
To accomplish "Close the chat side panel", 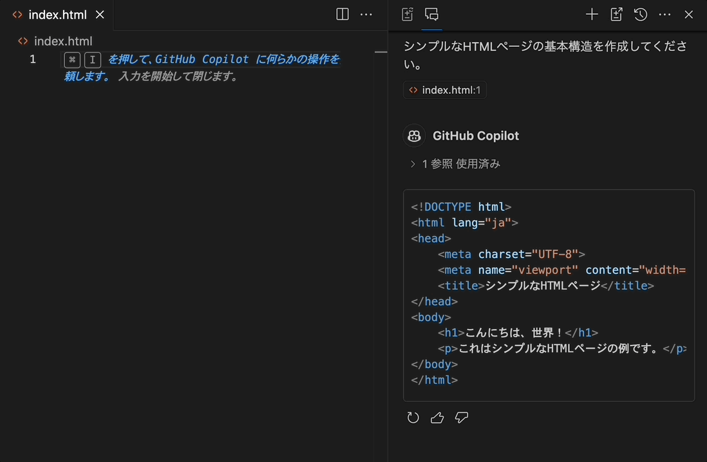I will click(688, 14).
